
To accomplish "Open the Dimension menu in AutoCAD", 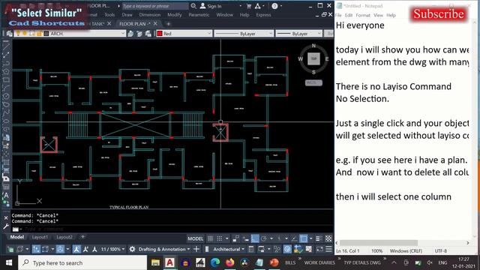I will [x=150, y=15].
